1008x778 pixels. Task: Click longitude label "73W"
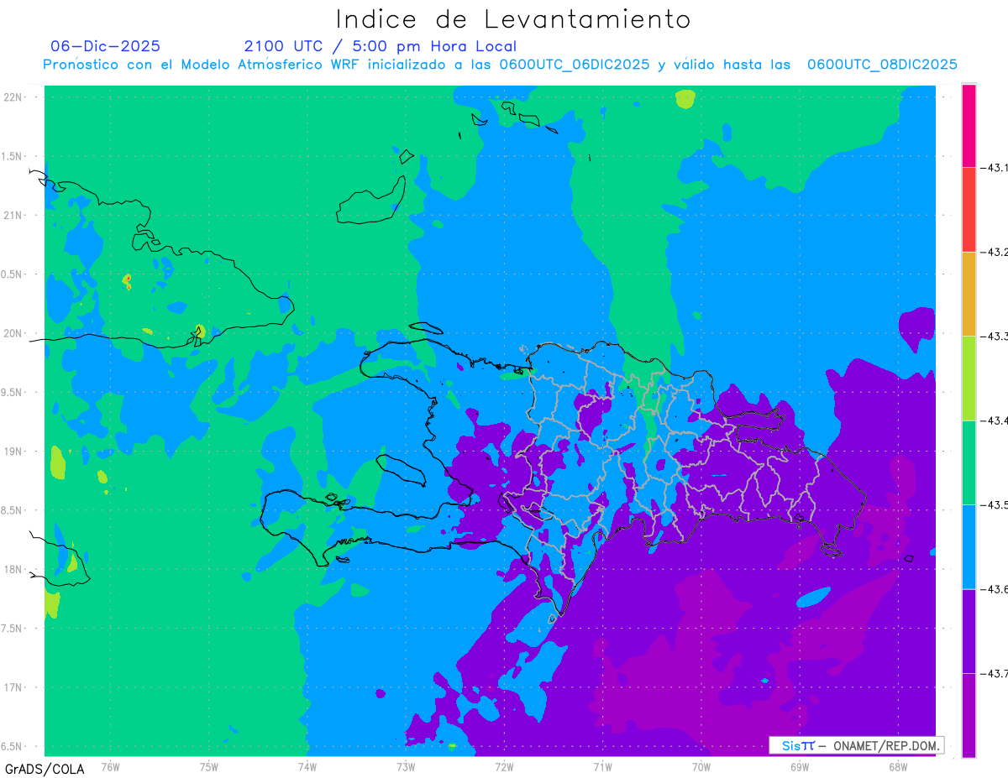coord(406,766)
